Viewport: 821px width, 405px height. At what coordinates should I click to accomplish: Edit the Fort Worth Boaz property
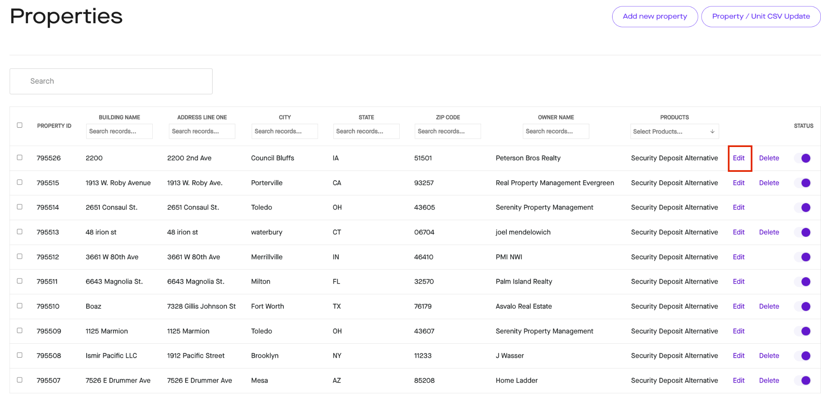point(738,306)
